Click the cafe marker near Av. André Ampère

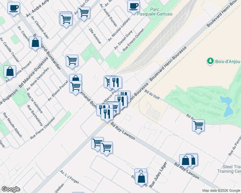pyautogui.click(x=14, y=8)
